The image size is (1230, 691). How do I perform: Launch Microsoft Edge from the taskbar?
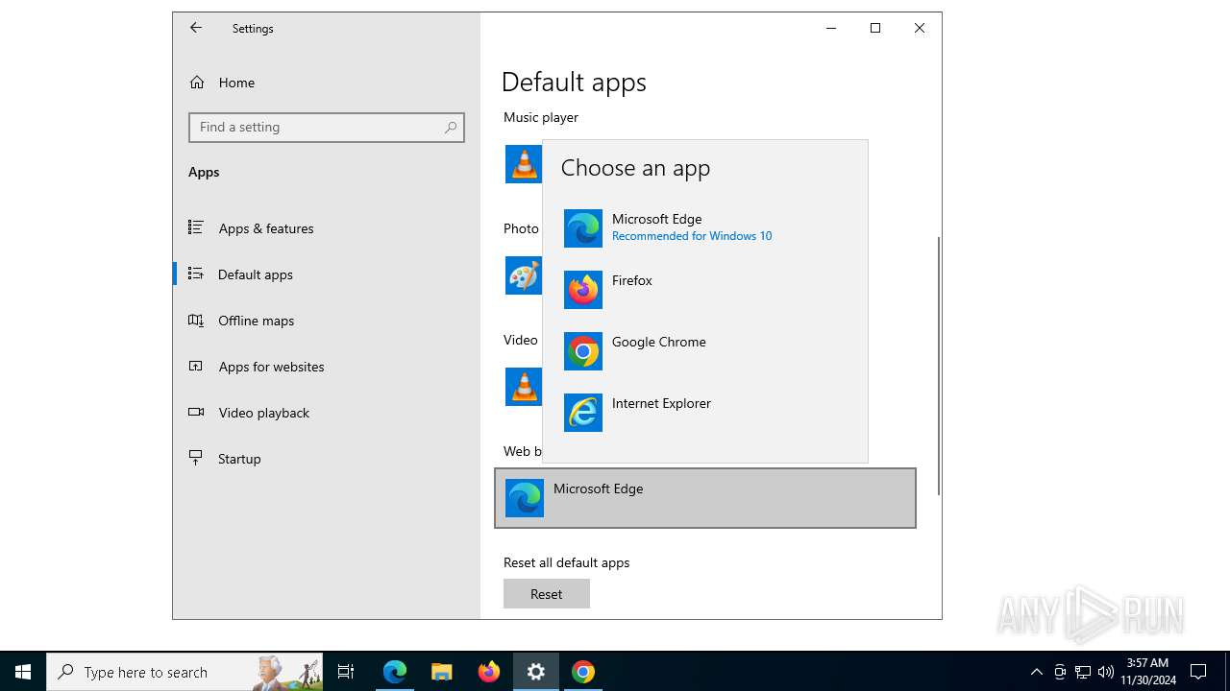pyautogui.click(x=395, y=672)
